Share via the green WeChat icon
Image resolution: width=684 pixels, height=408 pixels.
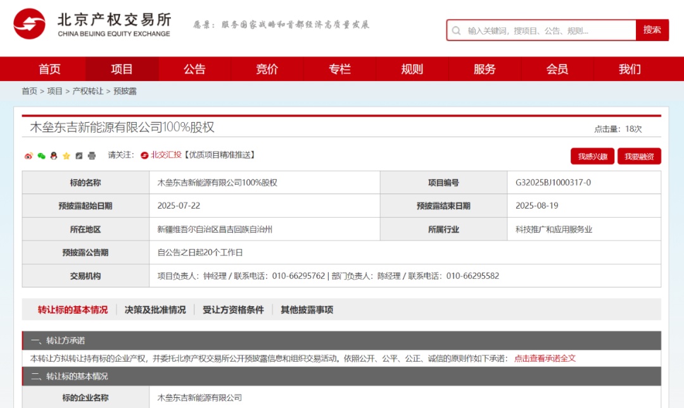(x=41, y=156)
